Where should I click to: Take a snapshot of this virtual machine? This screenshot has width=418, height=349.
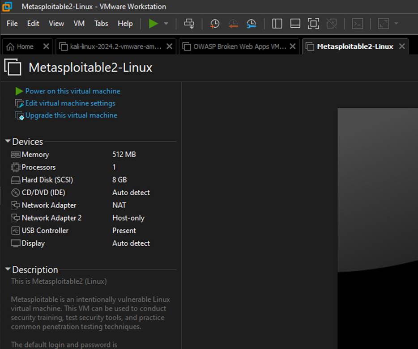pos(215,24)
